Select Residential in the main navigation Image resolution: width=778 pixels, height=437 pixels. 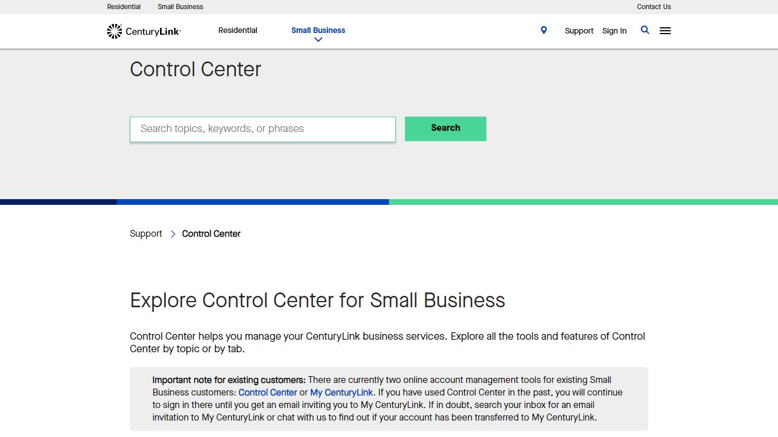tap(238, 30)
